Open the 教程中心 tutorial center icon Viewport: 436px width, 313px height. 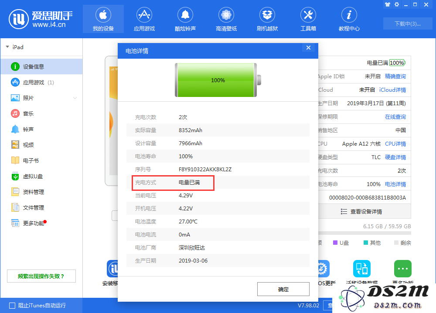pyautogui.click(x=349, y=15)
